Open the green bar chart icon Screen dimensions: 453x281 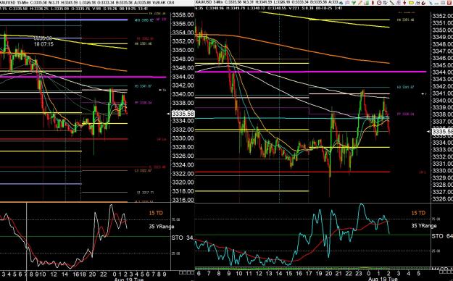367,3
